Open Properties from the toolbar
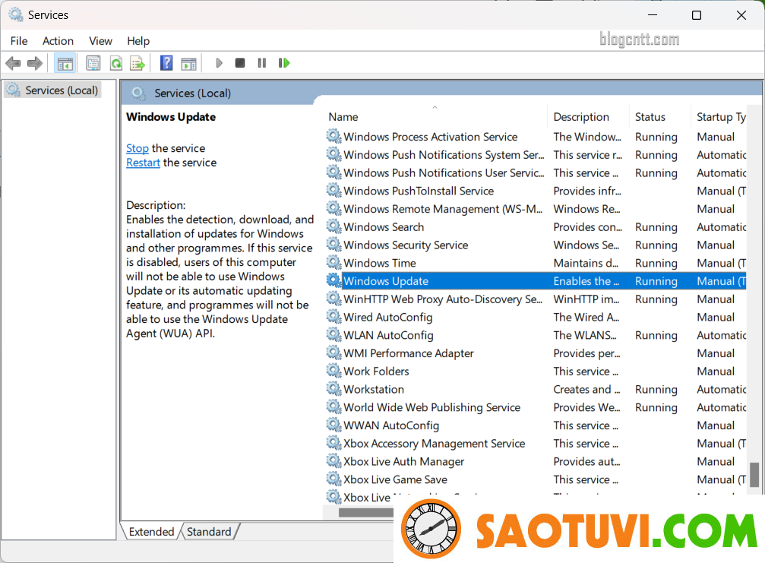The image size is (765, 563). pyautogui.click(x=93, y=63)
